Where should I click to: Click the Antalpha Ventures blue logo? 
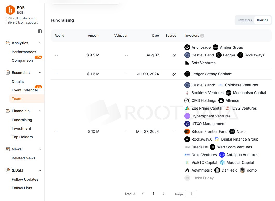222,155
